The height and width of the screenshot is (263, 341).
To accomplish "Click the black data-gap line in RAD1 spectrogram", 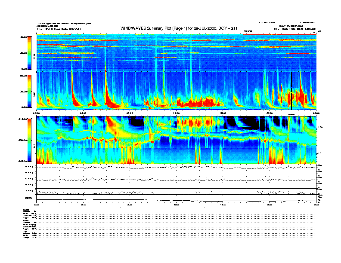I will coord(291,91).
